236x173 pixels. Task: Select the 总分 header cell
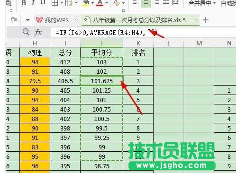point(65,52)
